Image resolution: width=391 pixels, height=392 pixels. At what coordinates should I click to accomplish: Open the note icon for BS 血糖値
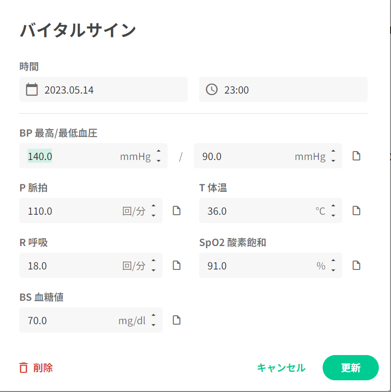177,320
